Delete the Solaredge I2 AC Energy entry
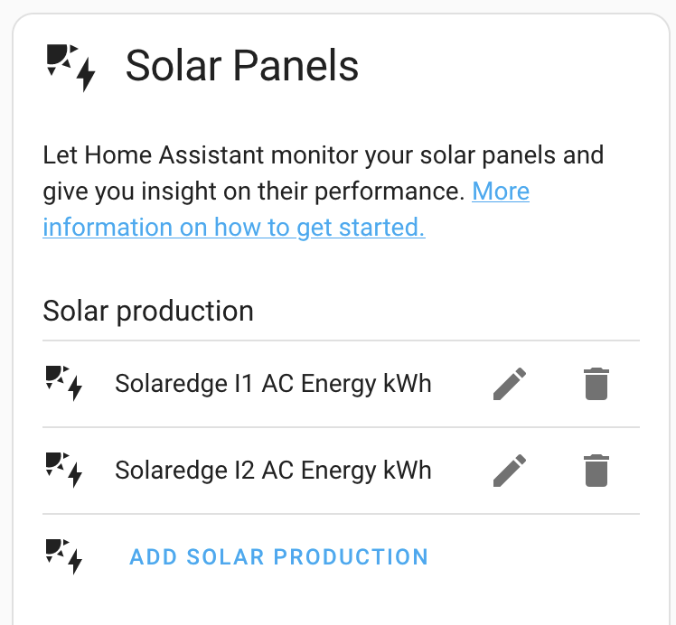Image resolution: width=676 pixels, height=625 pixels. point(596,471)
